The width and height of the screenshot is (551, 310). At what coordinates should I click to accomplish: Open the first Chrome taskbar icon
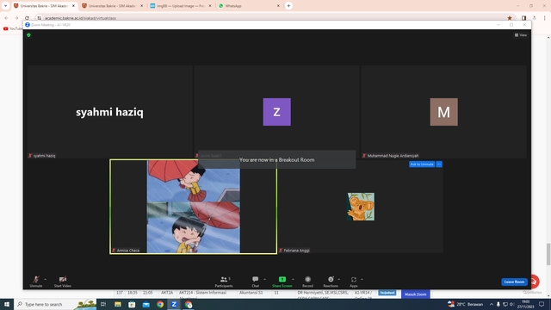(160, 304)
